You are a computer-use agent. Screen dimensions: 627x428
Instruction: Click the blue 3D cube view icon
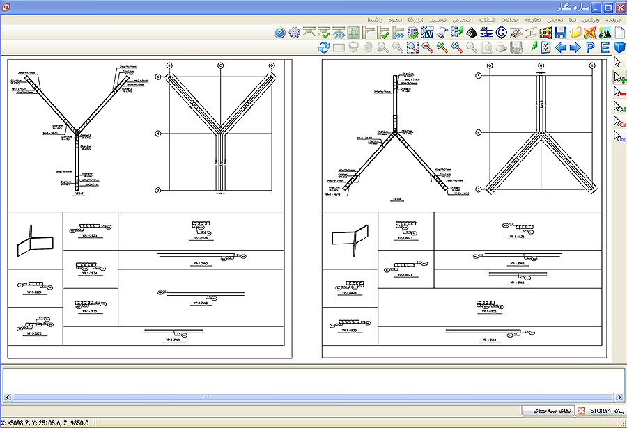click(619, 47)
